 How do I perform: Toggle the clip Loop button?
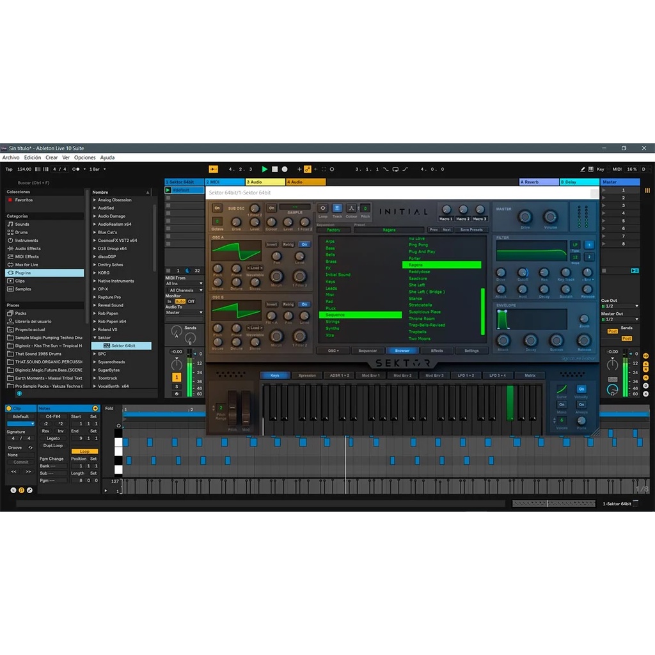tap(84, 452)
